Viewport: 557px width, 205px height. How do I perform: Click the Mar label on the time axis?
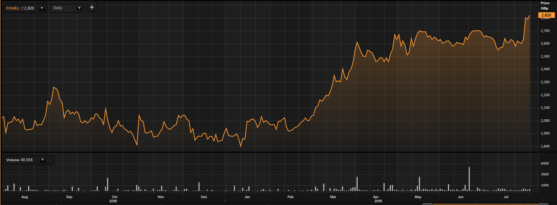pyautogui.click(x=333, y=197)
